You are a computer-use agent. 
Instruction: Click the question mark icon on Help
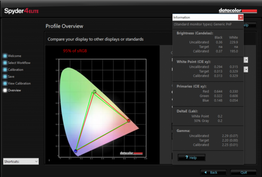(187, 157)
